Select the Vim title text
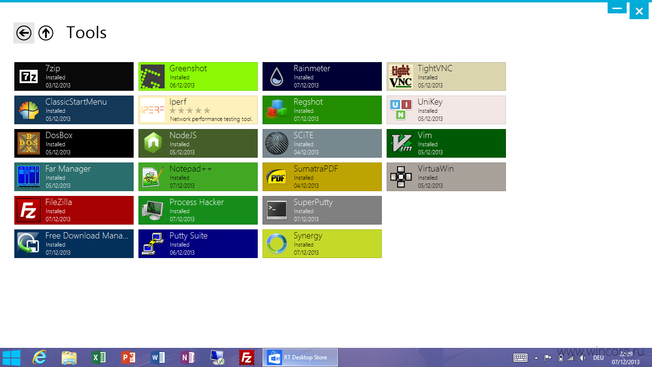This screenshot has height=367, width=652. (425, 135)
